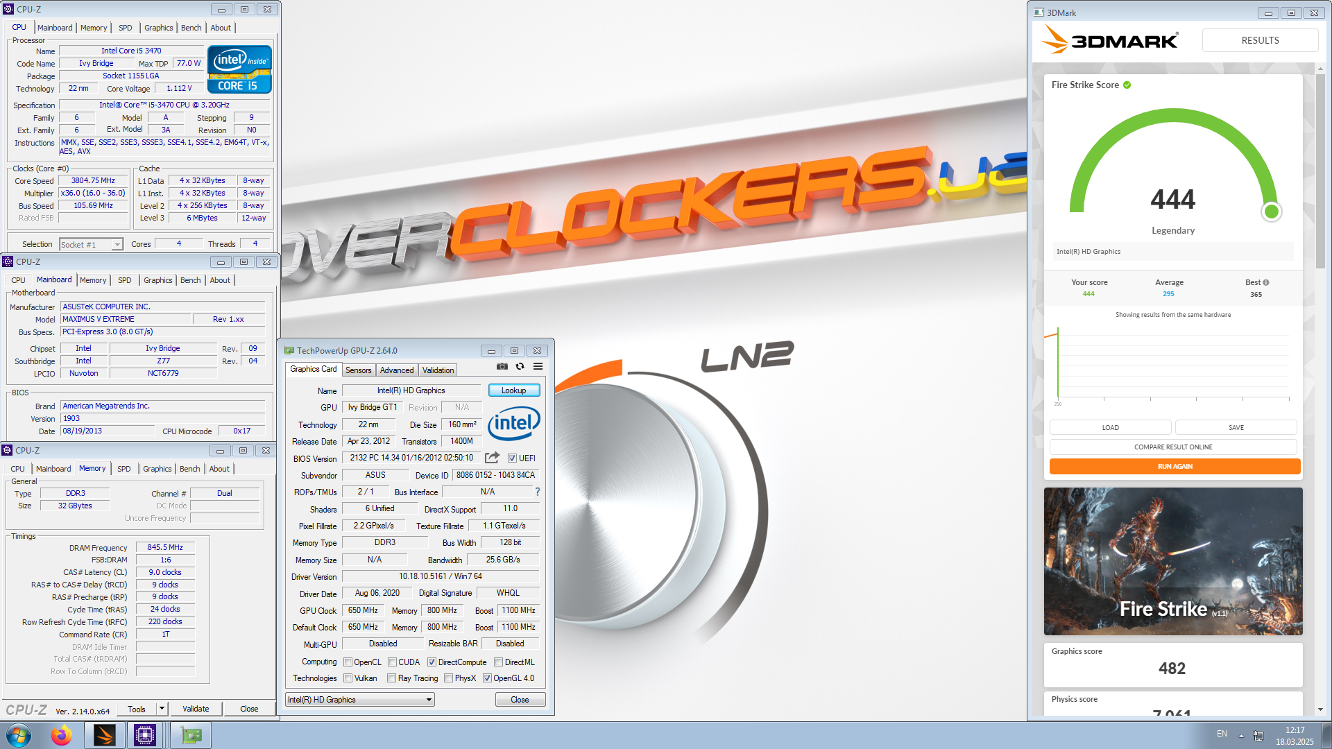Image resolution: width=1332 pixels, height=749 pixels.
Task: Open GPU-Z taskbar icon
Action: 190,735
